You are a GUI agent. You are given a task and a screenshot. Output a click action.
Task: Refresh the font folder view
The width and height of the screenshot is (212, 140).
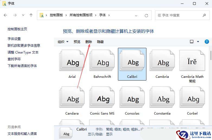146,15
